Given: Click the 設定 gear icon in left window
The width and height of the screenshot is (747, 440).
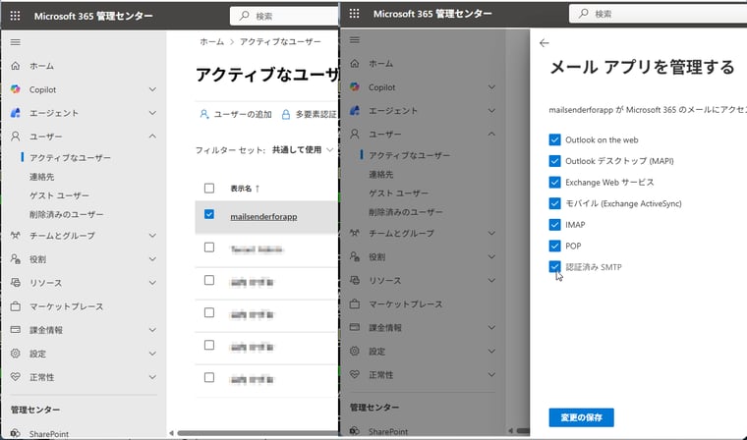Looking at the screenshot, I should (16, 353).
